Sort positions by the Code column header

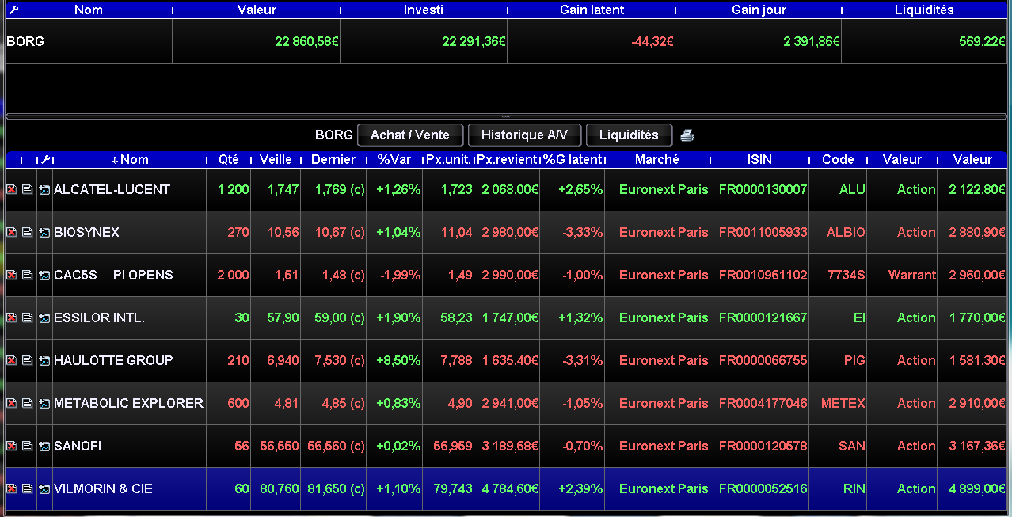[x=838, y=160]
